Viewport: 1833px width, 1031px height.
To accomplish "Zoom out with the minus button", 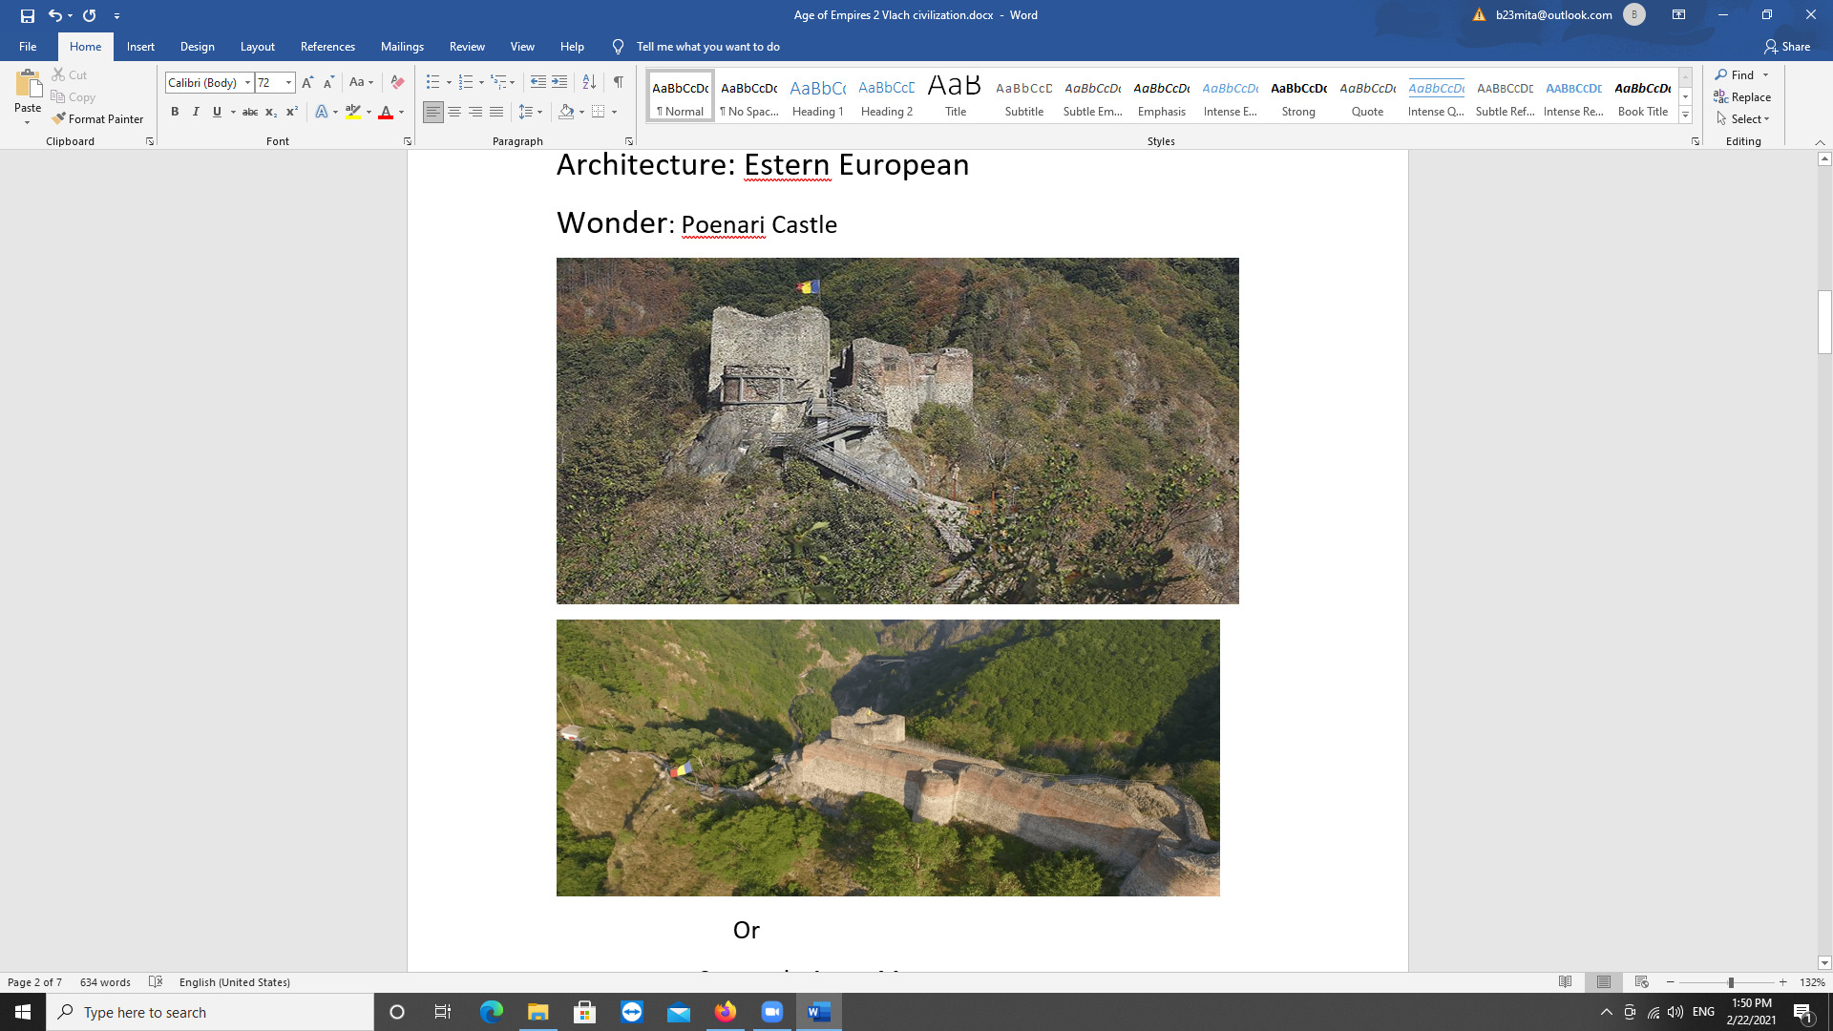I will [x=1671, y=981].
